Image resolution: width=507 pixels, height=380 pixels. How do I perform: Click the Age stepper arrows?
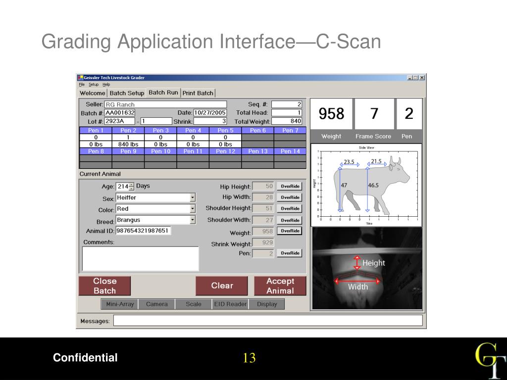coord(131,187)
